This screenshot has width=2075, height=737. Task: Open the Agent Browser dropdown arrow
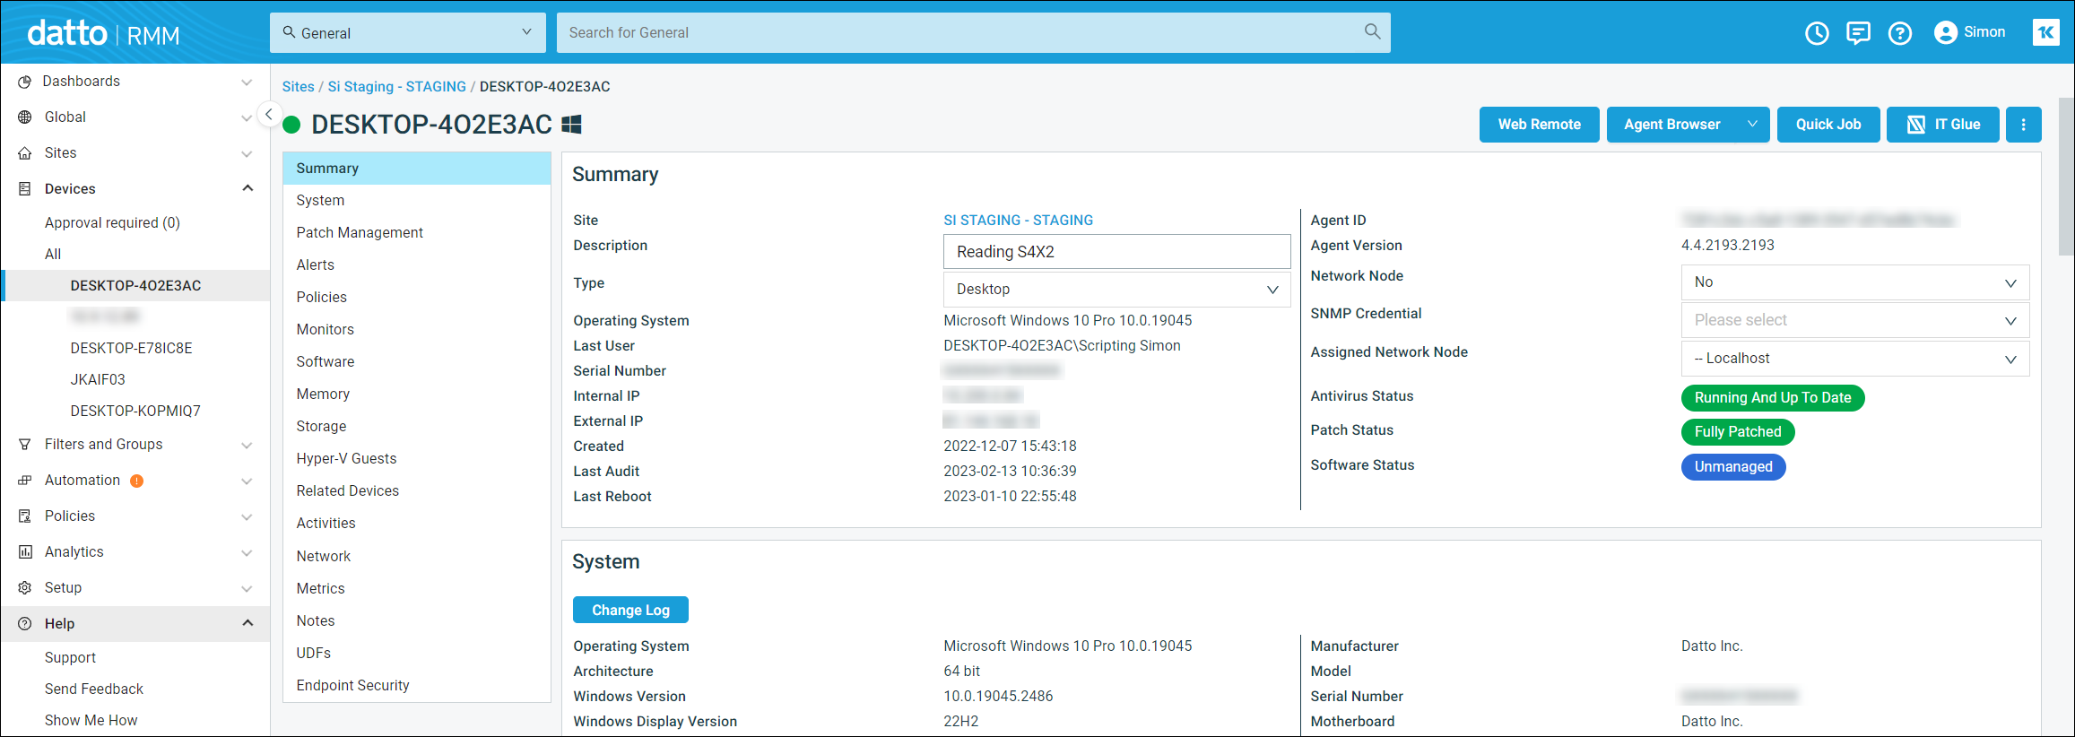(1752, 125)
